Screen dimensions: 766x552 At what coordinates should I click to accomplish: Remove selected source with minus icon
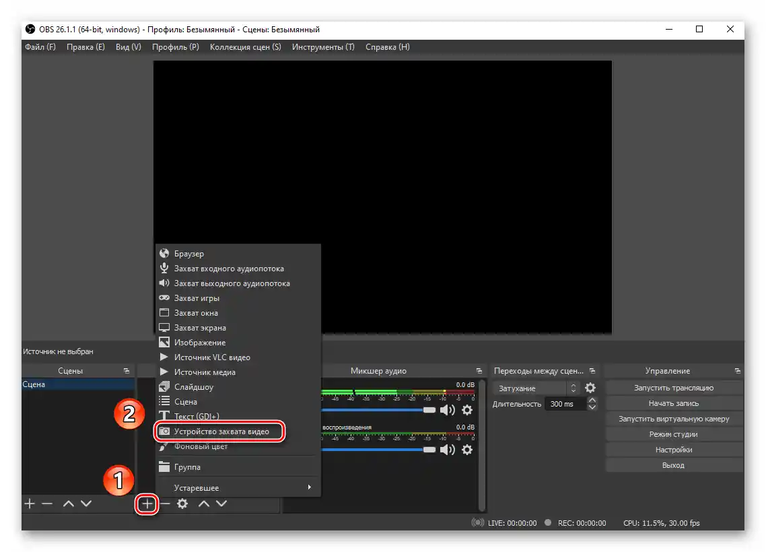[x=165, y=504]
